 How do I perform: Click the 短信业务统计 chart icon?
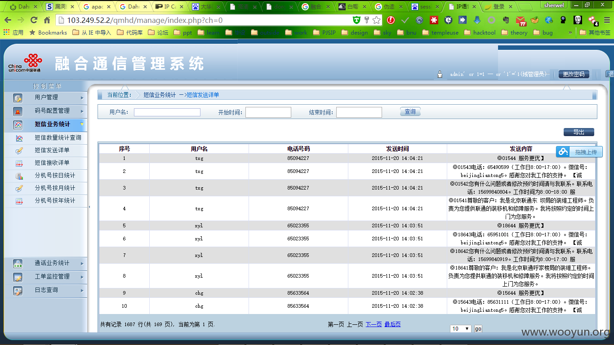click(x=18, y=125)
